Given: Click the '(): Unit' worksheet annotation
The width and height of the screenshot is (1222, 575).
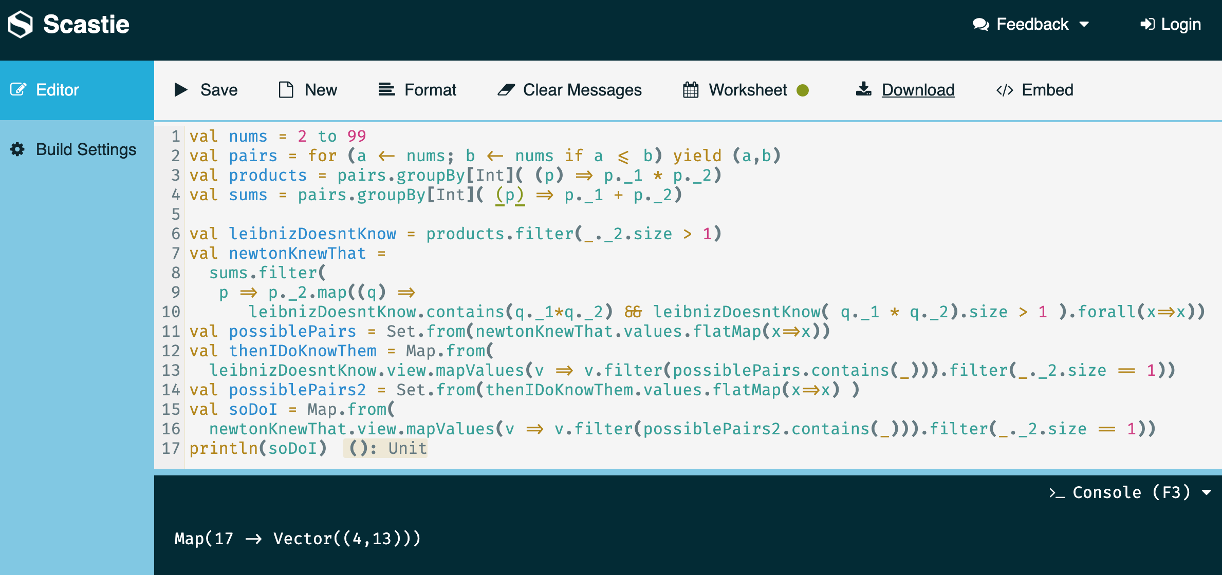Looking at the screenshot, I should point(385,448).
